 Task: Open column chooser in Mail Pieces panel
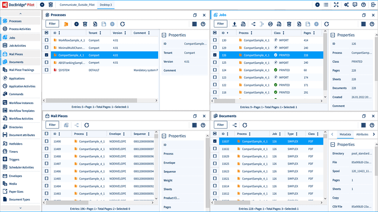pos(195,125)
